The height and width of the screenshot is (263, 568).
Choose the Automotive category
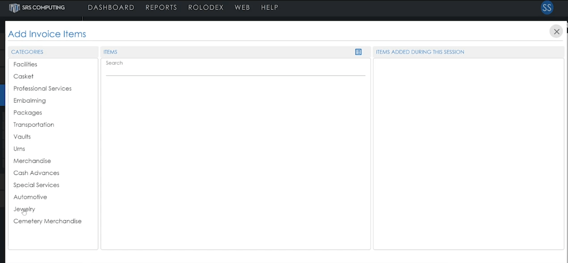point(30,197)
